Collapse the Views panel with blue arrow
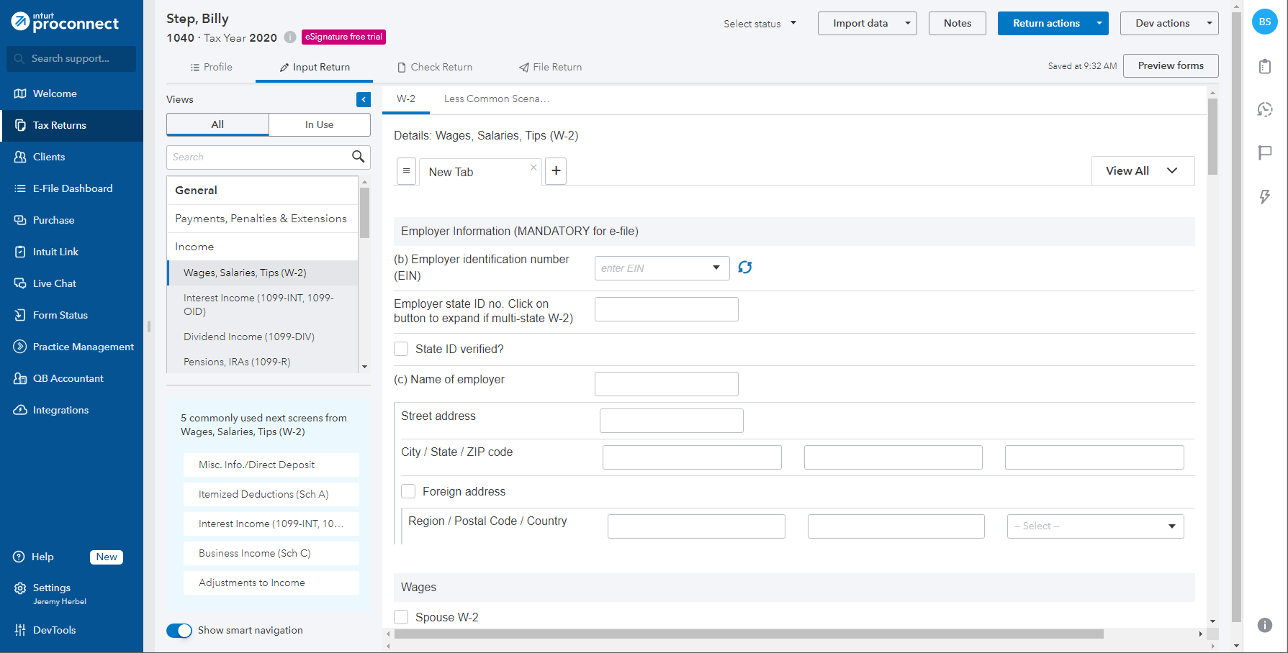1288x653 pixels. [x=364, y=99]
